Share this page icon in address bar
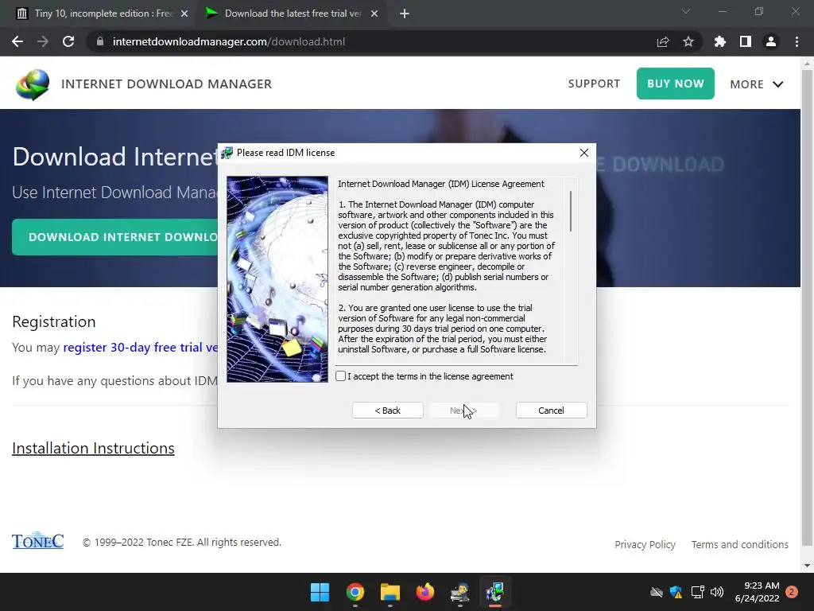 [x=662, y=41]
